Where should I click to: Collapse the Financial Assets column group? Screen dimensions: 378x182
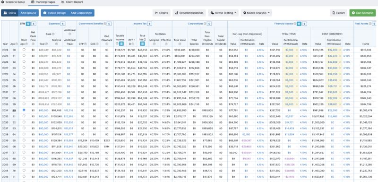pyautogui.click(x=305, y=24)
